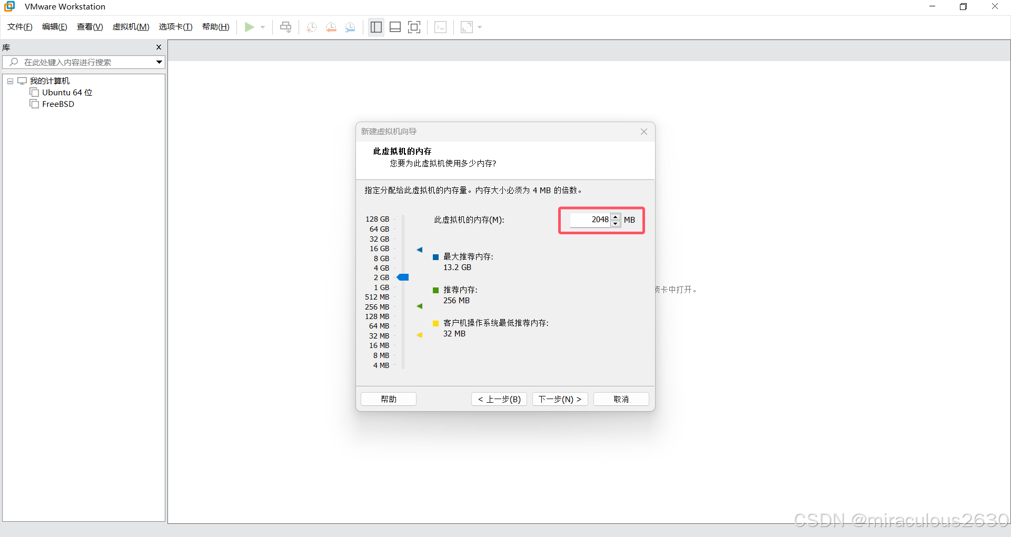
Task: Click the 下一步(N) > button
Action: 560,399
